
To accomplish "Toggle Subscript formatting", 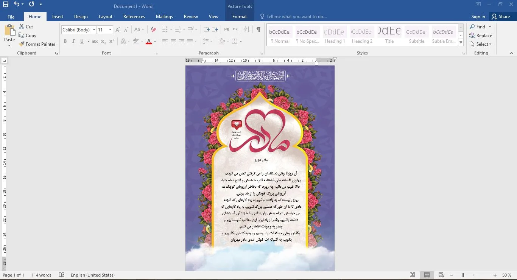I will pyautogui.click(x=103, y=41).
